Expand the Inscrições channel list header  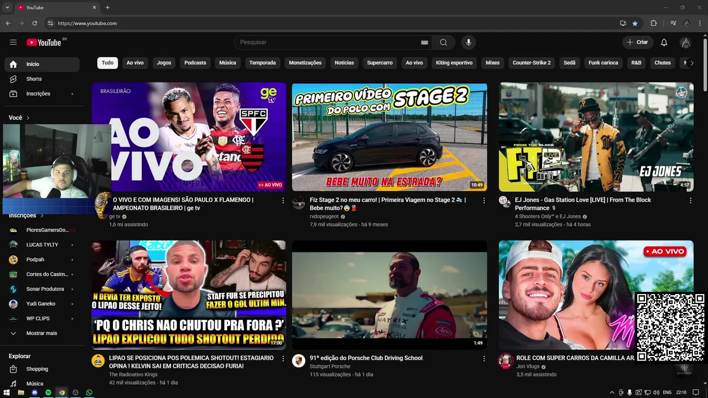(26, 216)
